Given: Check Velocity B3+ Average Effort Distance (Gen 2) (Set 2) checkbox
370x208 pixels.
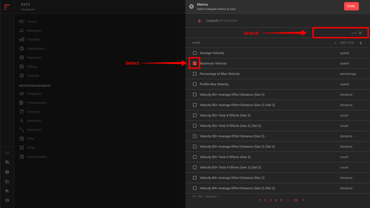Looking at the screenshot, I should 195,146.
